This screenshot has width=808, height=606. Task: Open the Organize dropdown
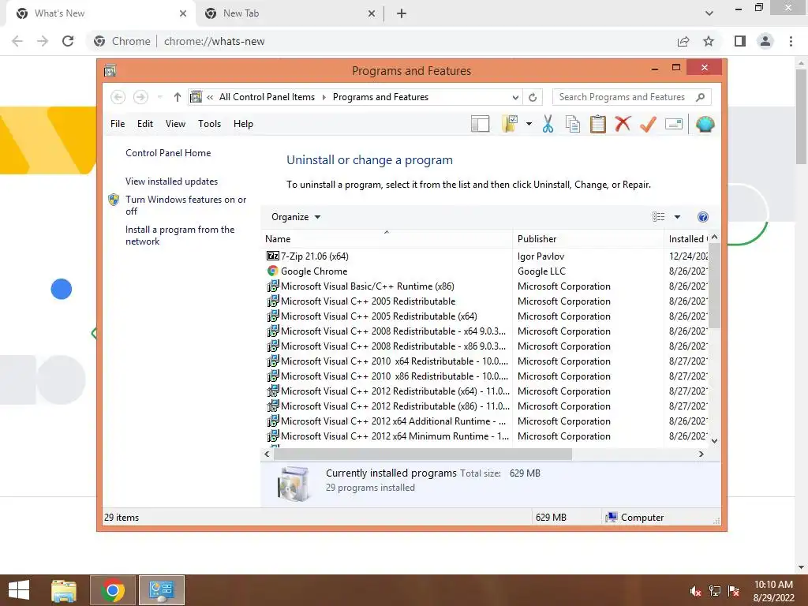pos(296,217)
